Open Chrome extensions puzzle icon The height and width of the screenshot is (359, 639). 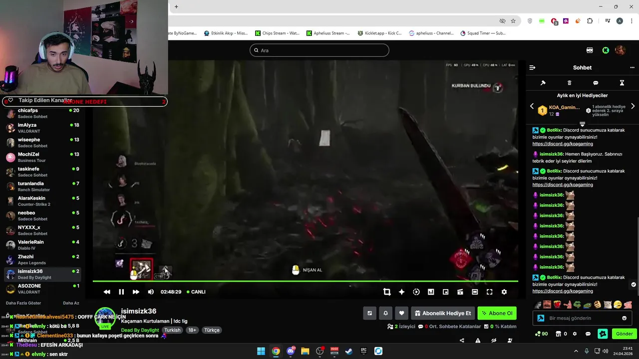[590, 21]
